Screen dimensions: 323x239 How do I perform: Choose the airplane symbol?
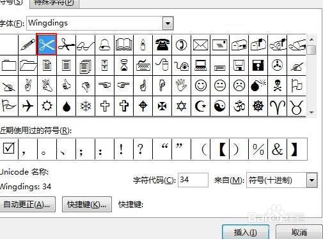click(x=28, y=106)
